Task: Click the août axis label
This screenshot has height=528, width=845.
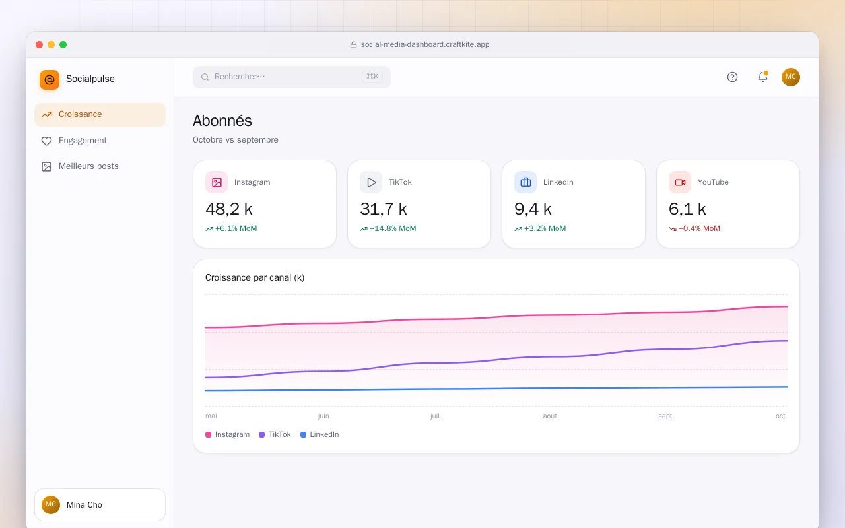Action: 550,416
